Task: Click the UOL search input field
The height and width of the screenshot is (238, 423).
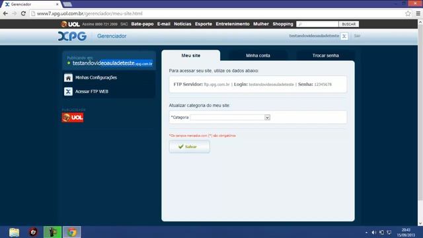Action: click(x=317, y=24)
